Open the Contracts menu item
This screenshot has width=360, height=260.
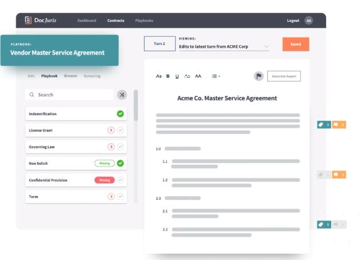pyautogui.click(x=115, y=21)
